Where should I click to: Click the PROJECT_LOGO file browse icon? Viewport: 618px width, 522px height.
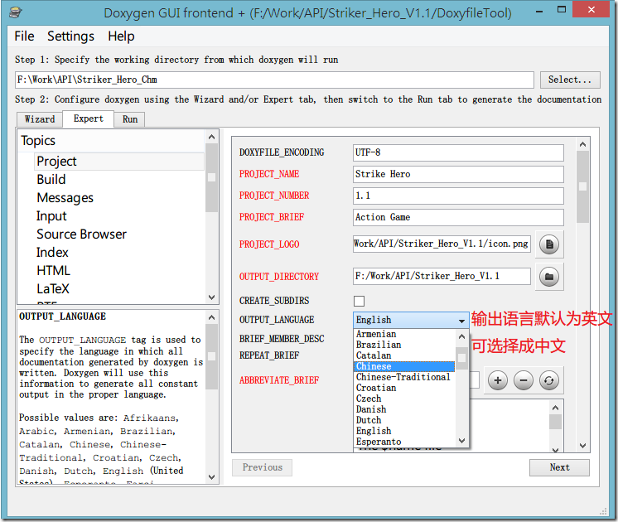pyautogui.click(x=549, y=244)
